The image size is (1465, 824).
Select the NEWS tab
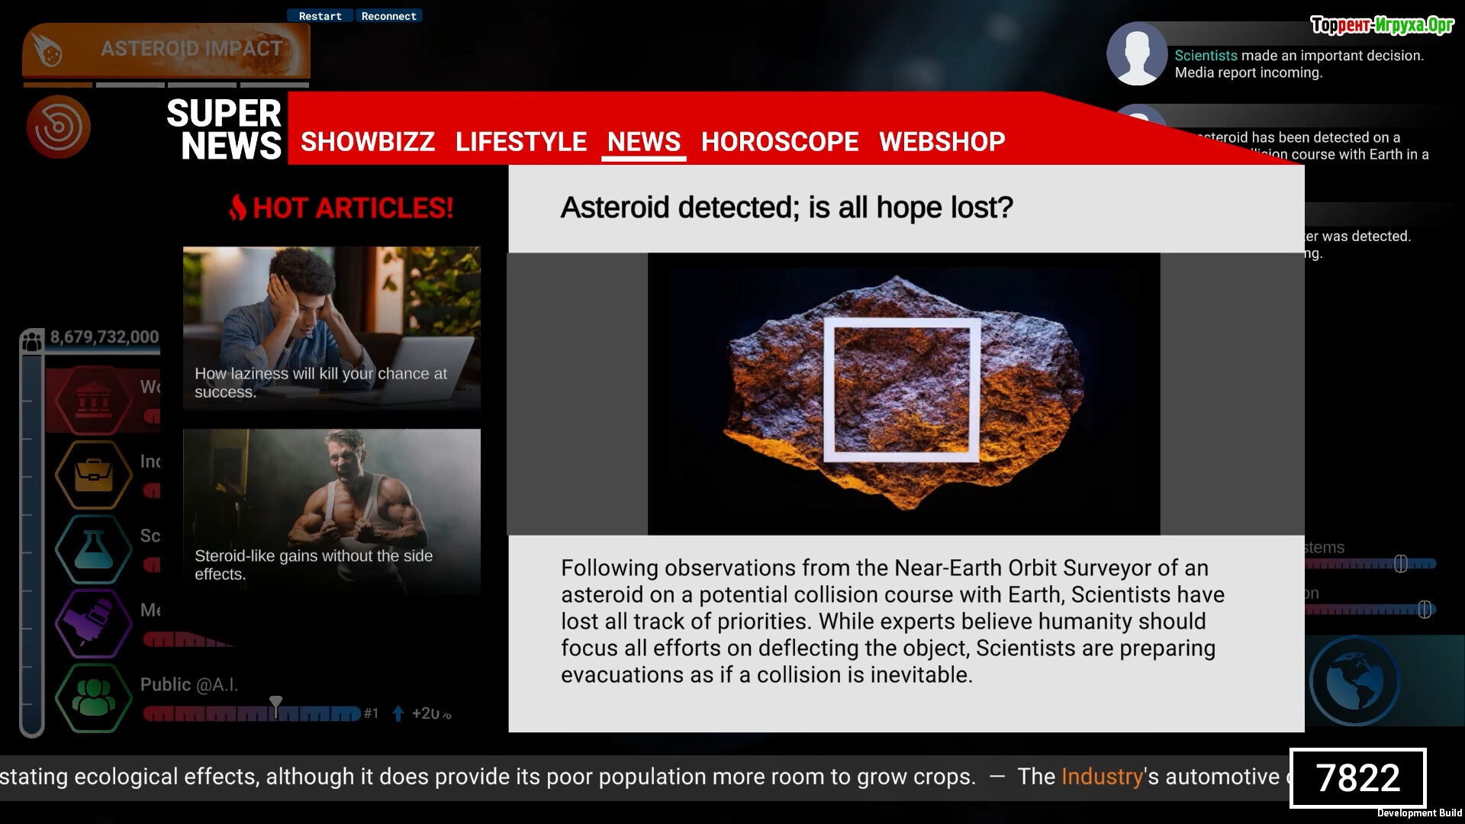tap(643, 142)
